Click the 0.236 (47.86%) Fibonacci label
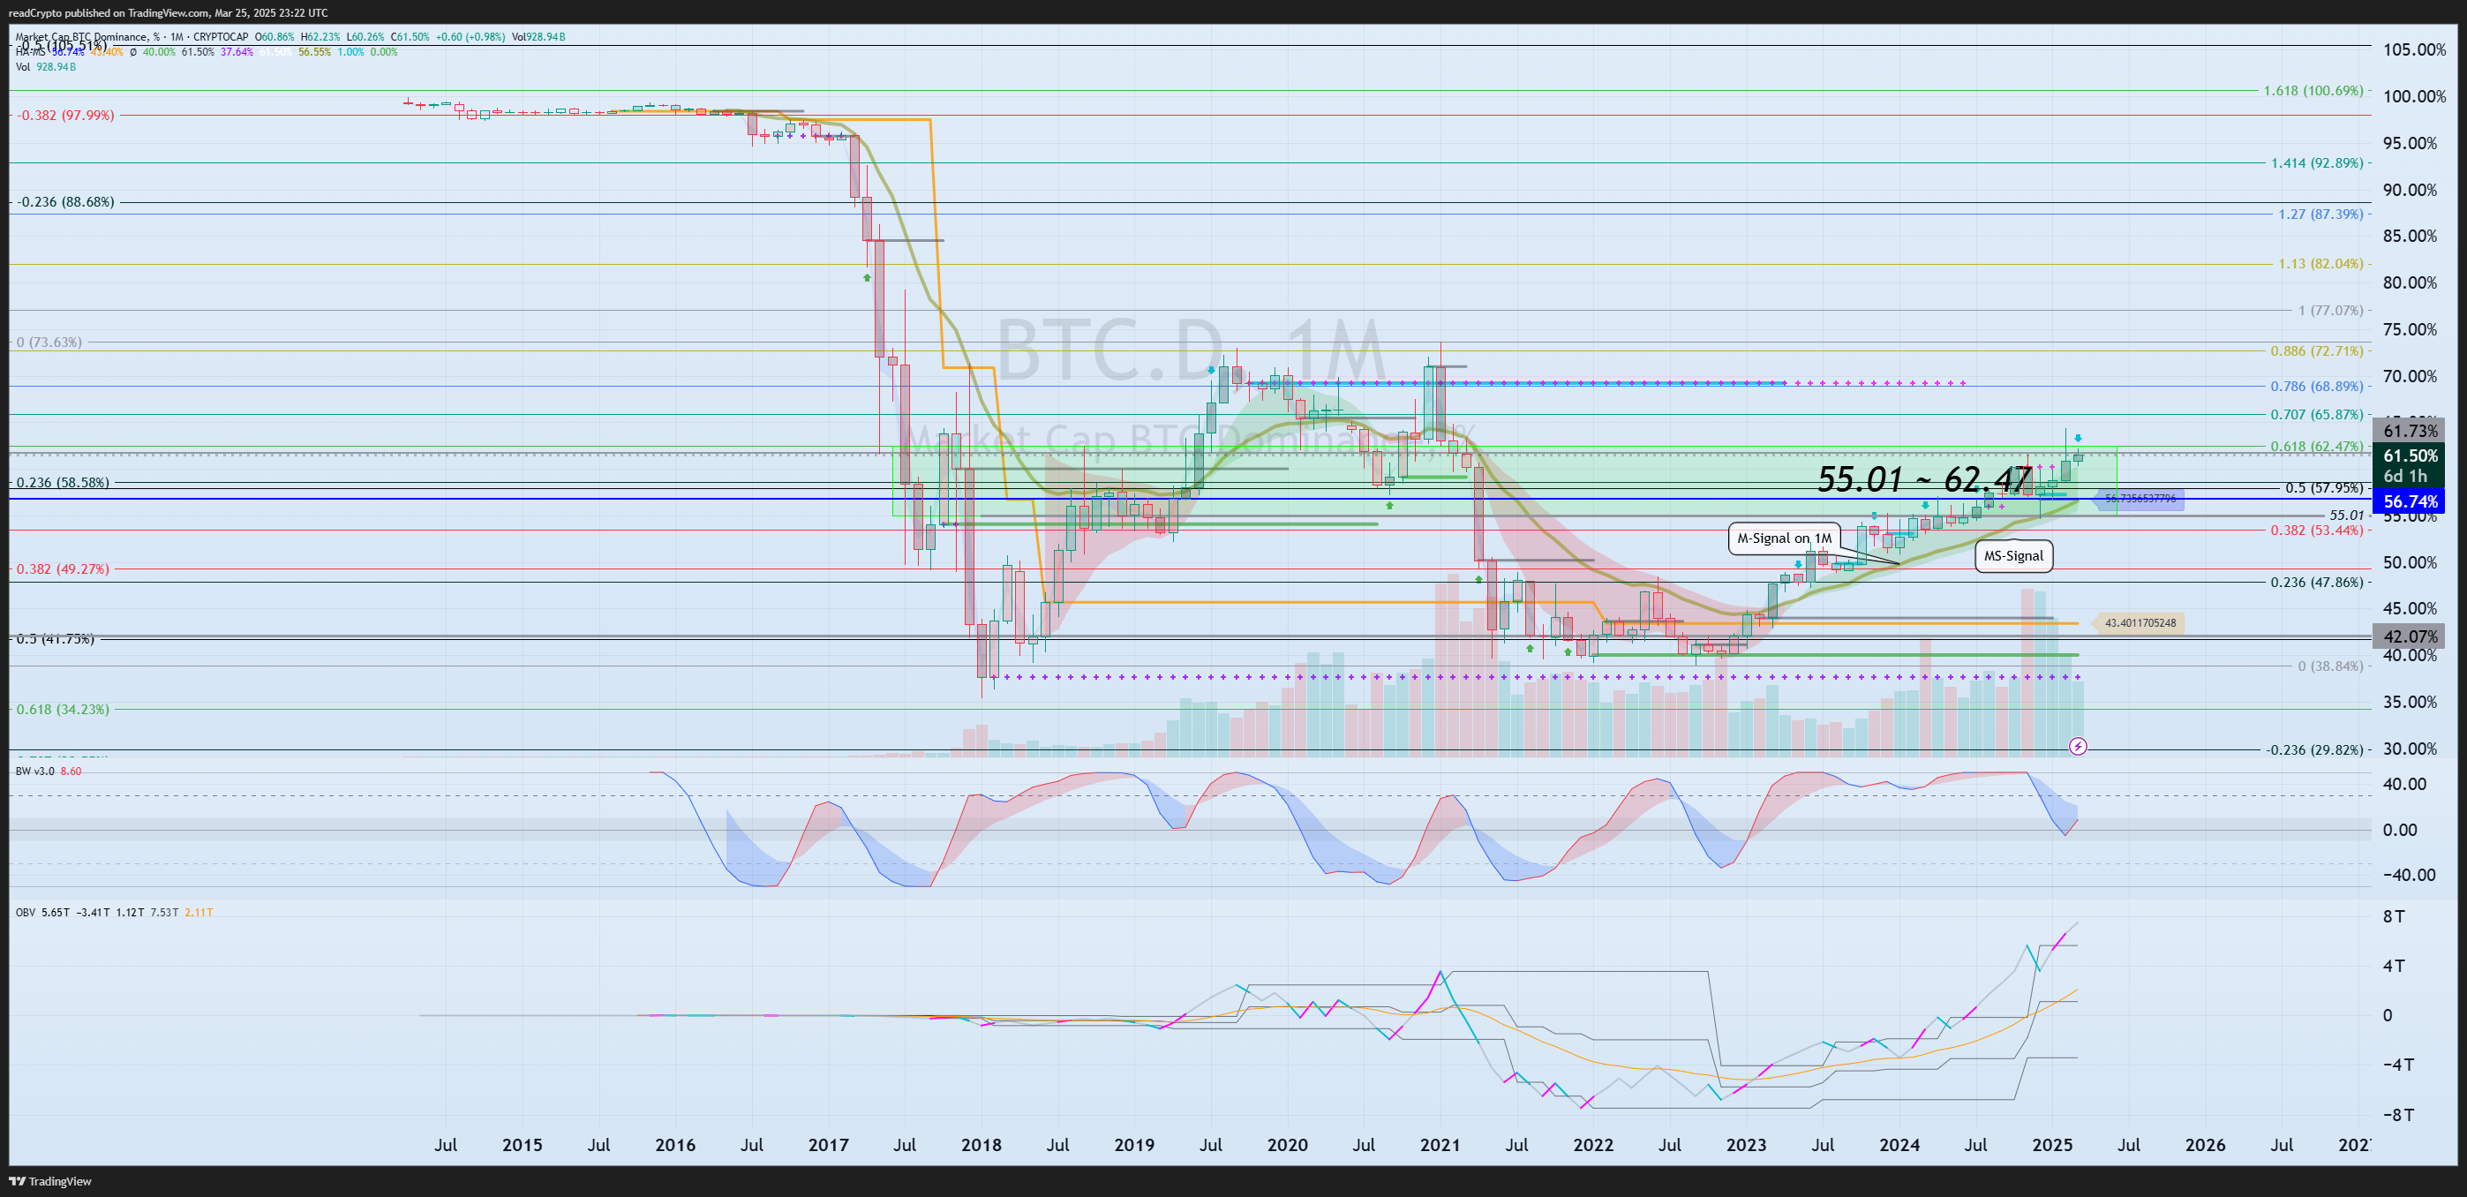The height and width of the screenshot is (1197, 2467). (2317, 581)
